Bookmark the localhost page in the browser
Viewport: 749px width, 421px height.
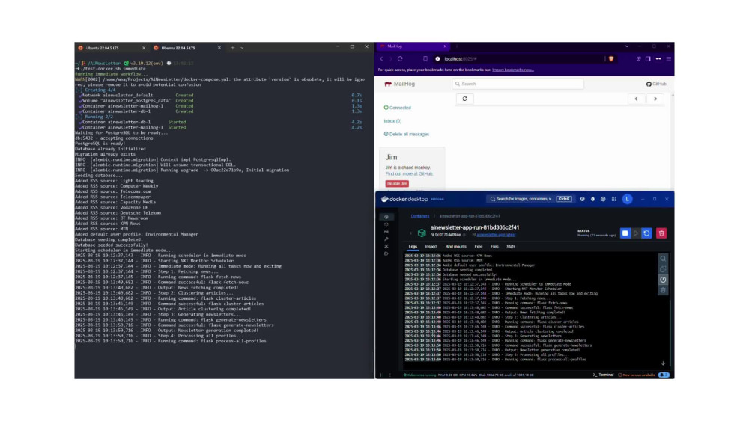point(425,58)
